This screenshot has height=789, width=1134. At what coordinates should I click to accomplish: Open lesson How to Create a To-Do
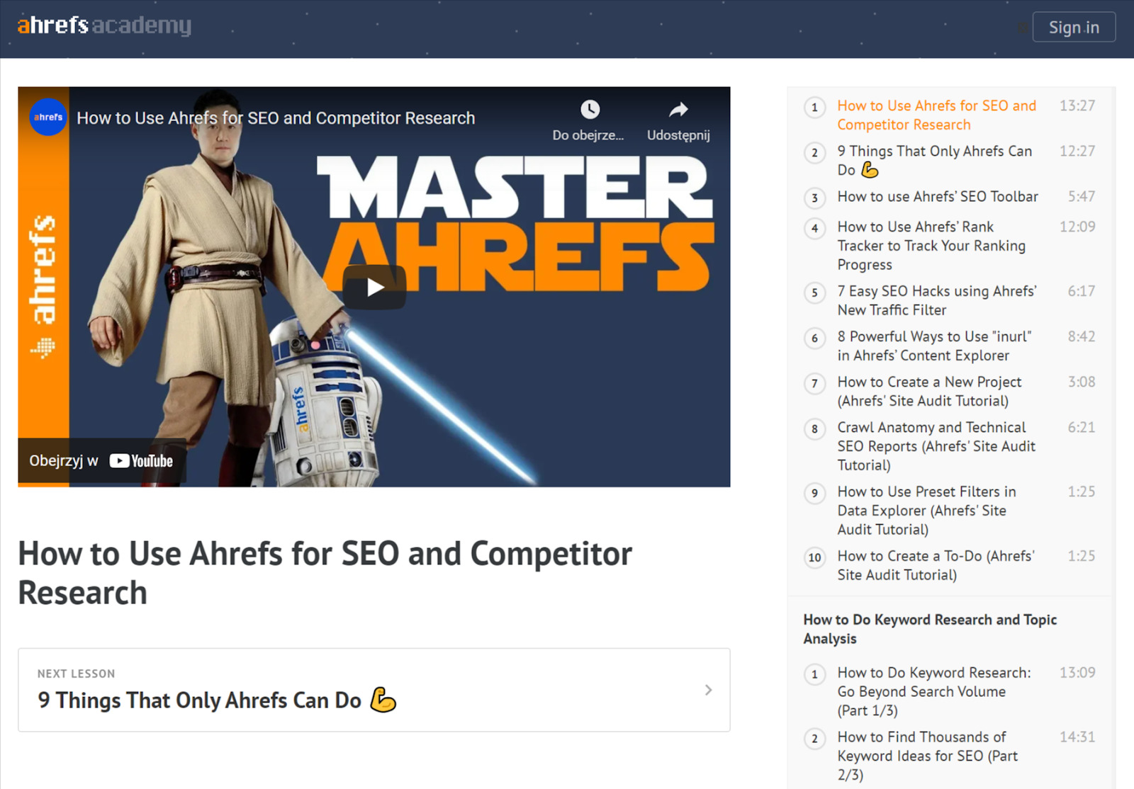pyautogui.click(x=936, y=565)
